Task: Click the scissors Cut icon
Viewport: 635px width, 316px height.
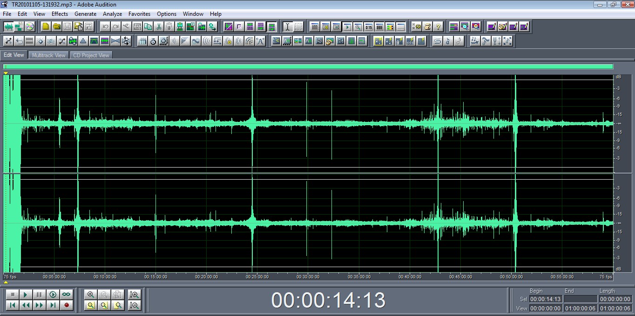Action: point(159,27)
